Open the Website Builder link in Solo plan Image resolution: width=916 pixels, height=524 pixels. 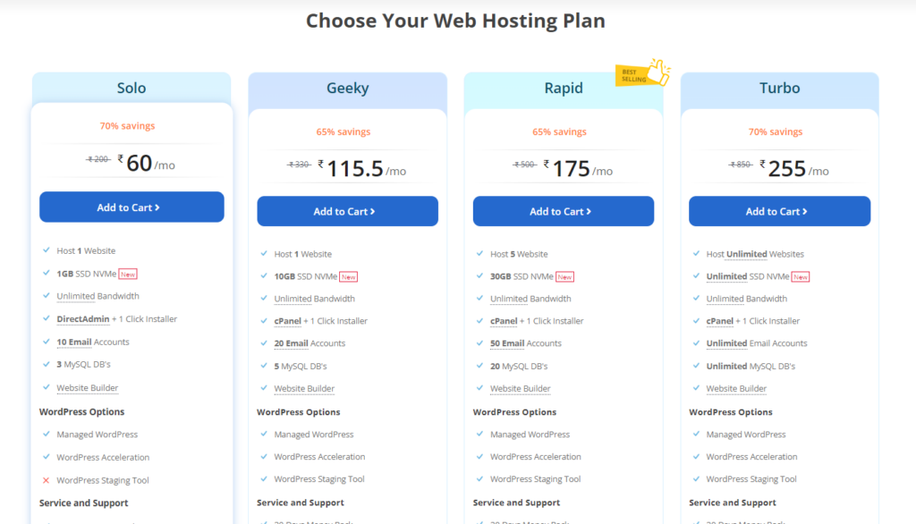87,387
